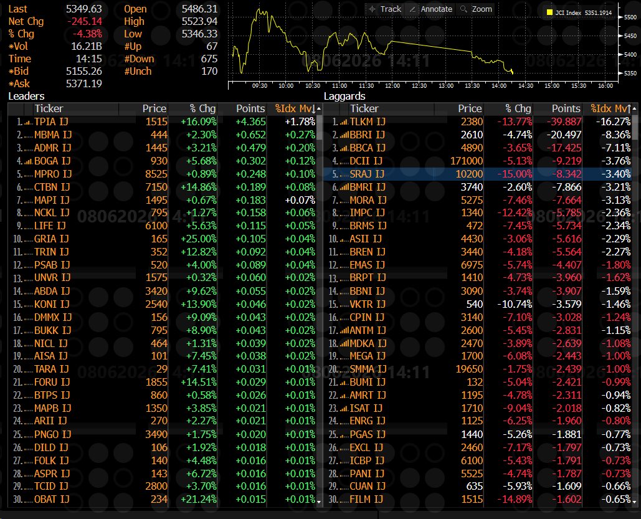Click the High value 5523.94
641x519 pixels.
pos(199,21)
